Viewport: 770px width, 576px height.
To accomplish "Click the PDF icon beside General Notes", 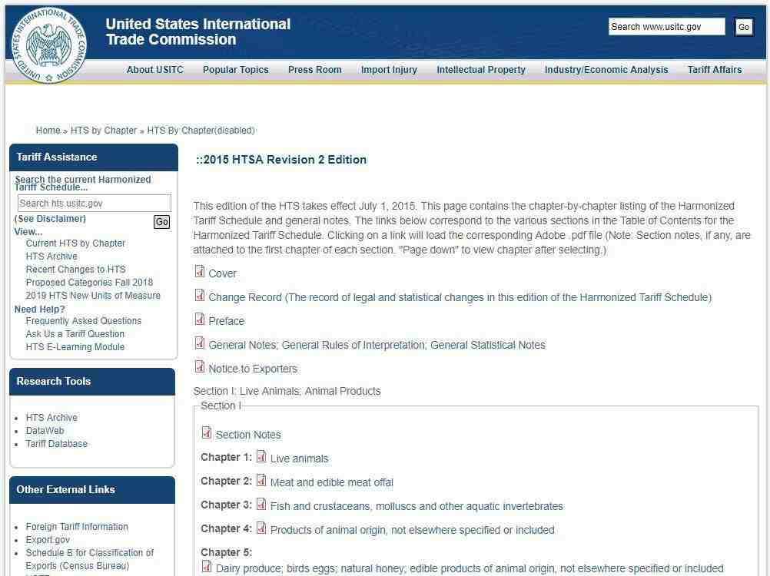I will tap(199, 343).
